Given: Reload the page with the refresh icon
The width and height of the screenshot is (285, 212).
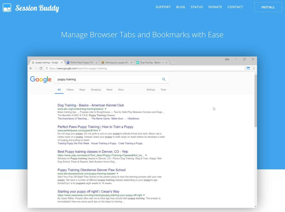Looking at the screenshot, I should click(x=41, y=68).
